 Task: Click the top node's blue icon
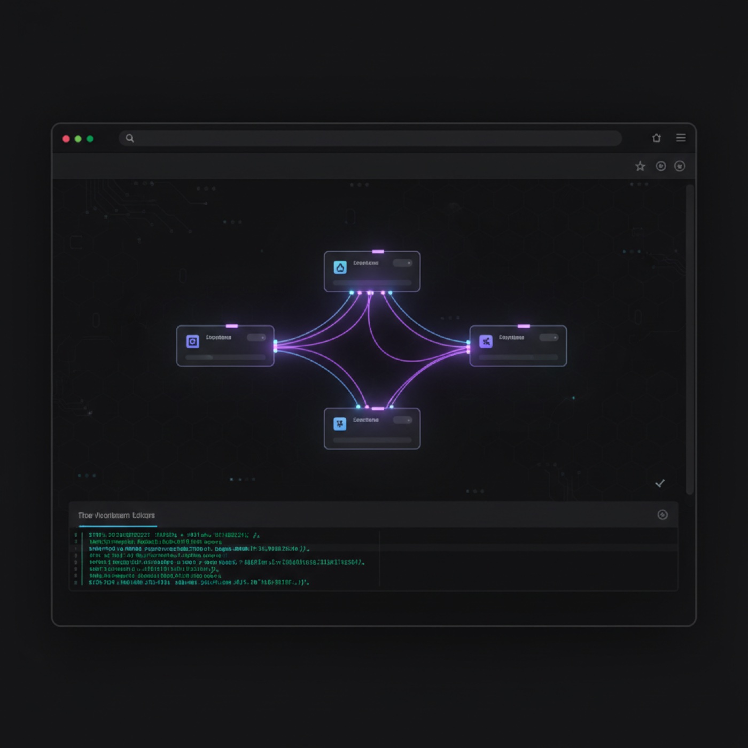(x=340, y=267)
